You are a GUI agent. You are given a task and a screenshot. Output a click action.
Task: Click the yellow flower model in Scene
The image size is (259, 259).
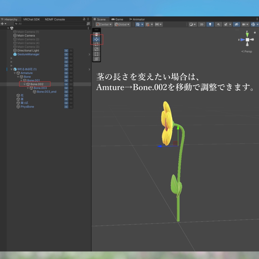[167, 123]
